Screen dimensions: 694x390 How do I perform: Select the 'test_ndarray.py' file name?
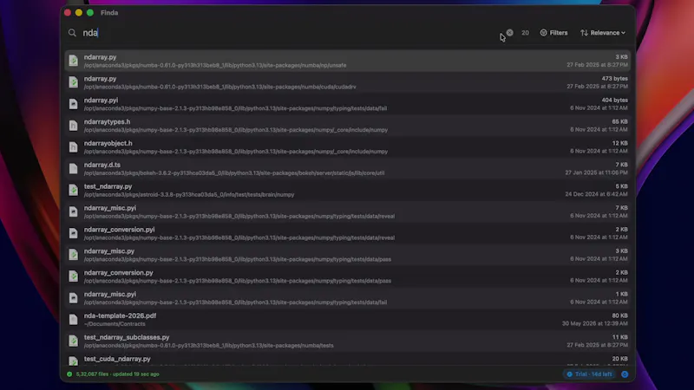point(108,186)
